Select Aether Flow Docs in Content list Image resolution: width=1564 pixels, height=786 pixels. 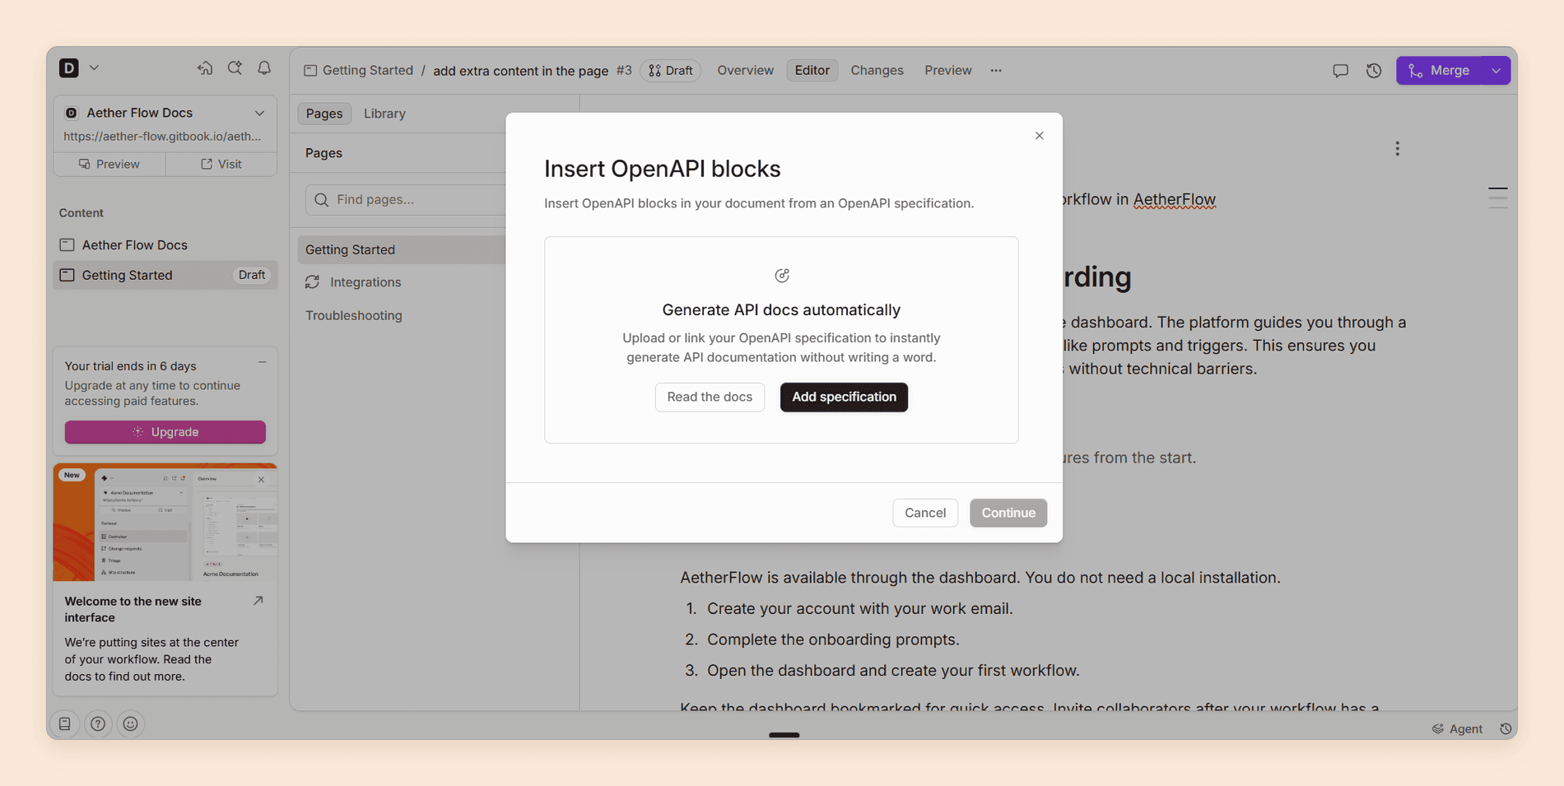coord(165,244)
